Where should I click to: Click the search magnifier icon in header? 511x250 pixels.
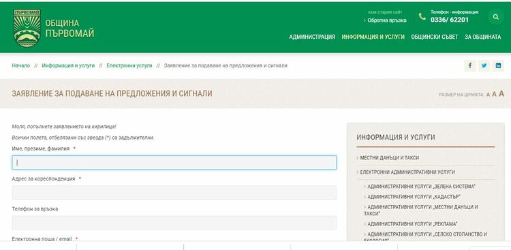496,17
